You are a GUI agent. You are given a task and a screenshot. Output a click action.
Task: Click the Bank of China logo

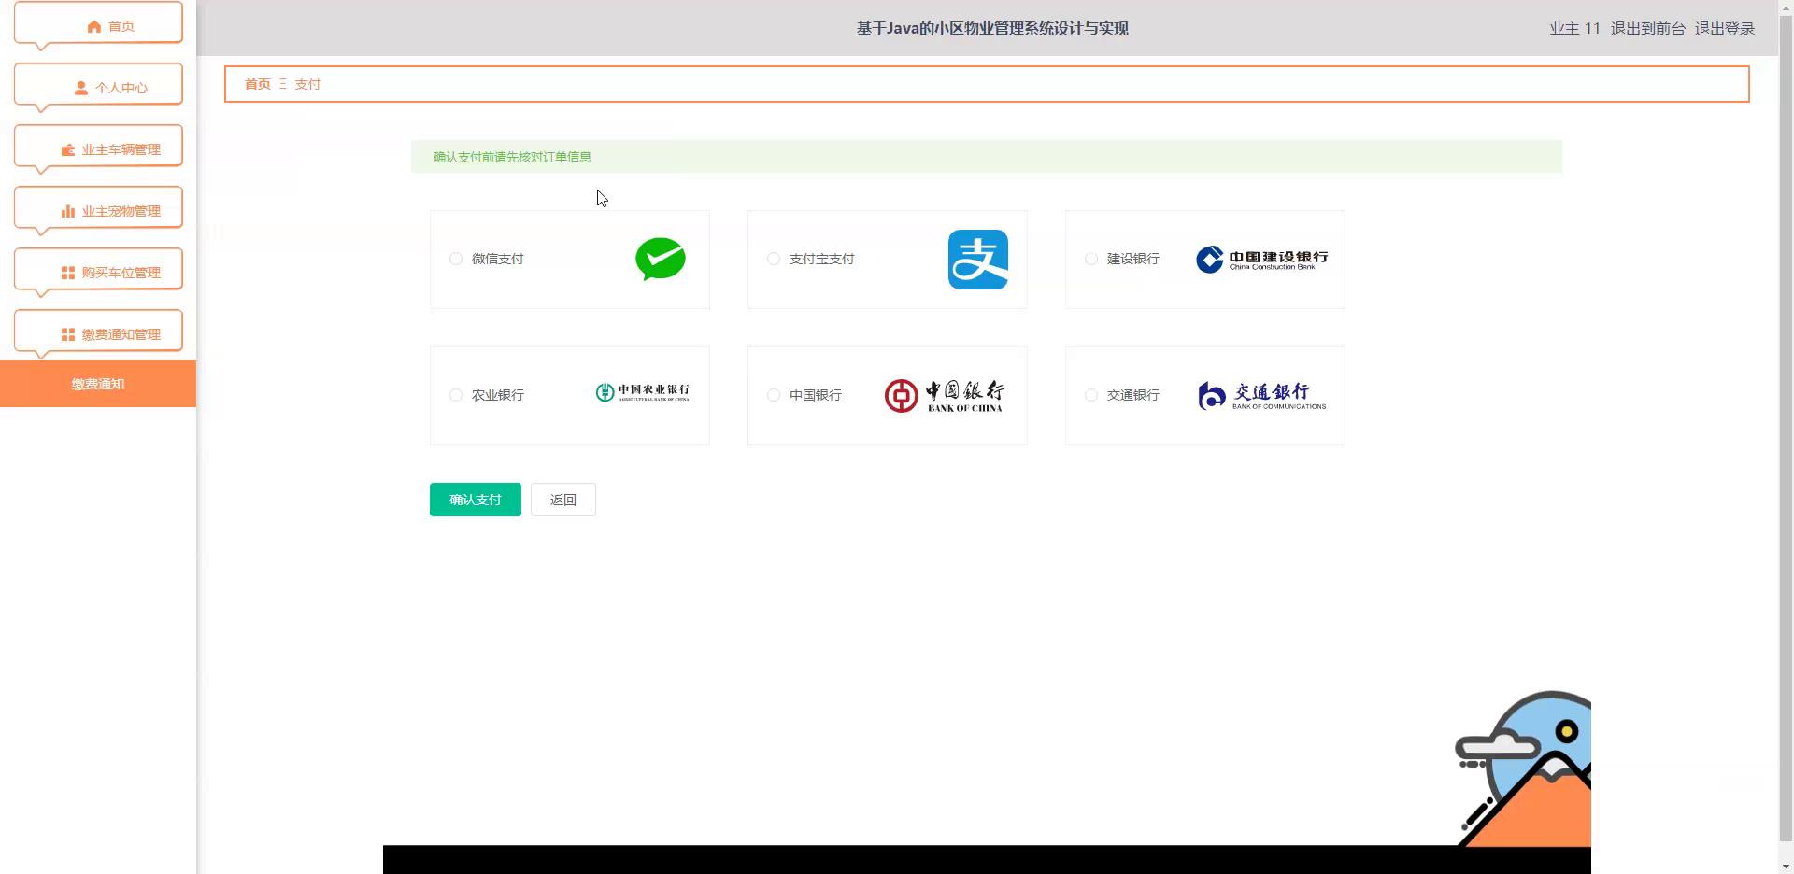(945, 396)
